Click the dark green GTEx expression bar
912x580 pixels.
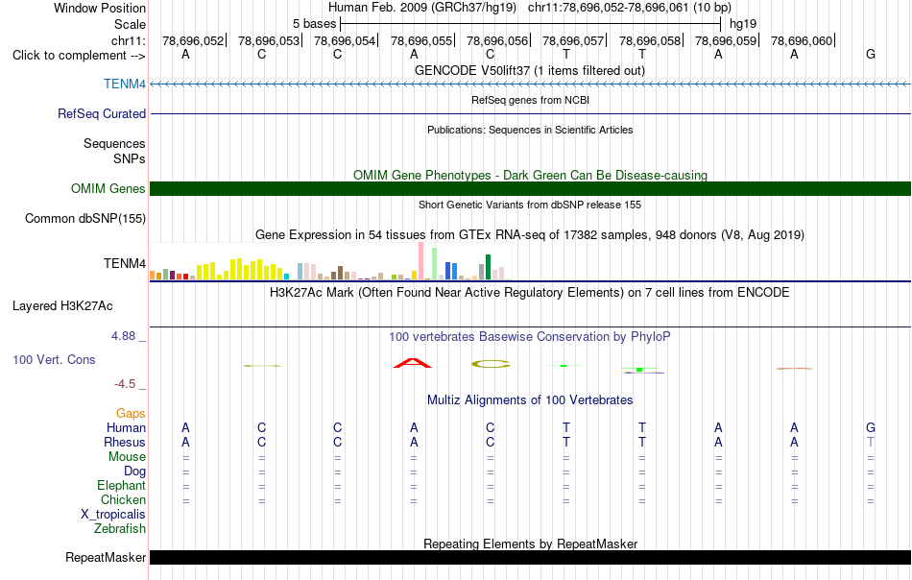coord(488,267)
